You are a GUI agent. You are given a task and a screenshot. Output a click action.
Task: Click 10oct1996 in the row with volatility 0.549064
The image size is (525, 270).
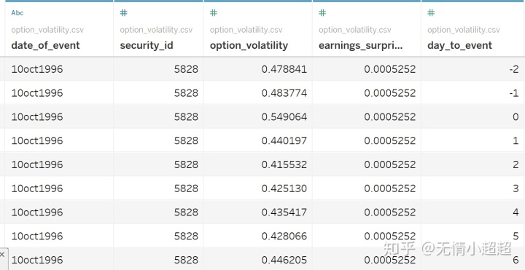pos(37,116)
